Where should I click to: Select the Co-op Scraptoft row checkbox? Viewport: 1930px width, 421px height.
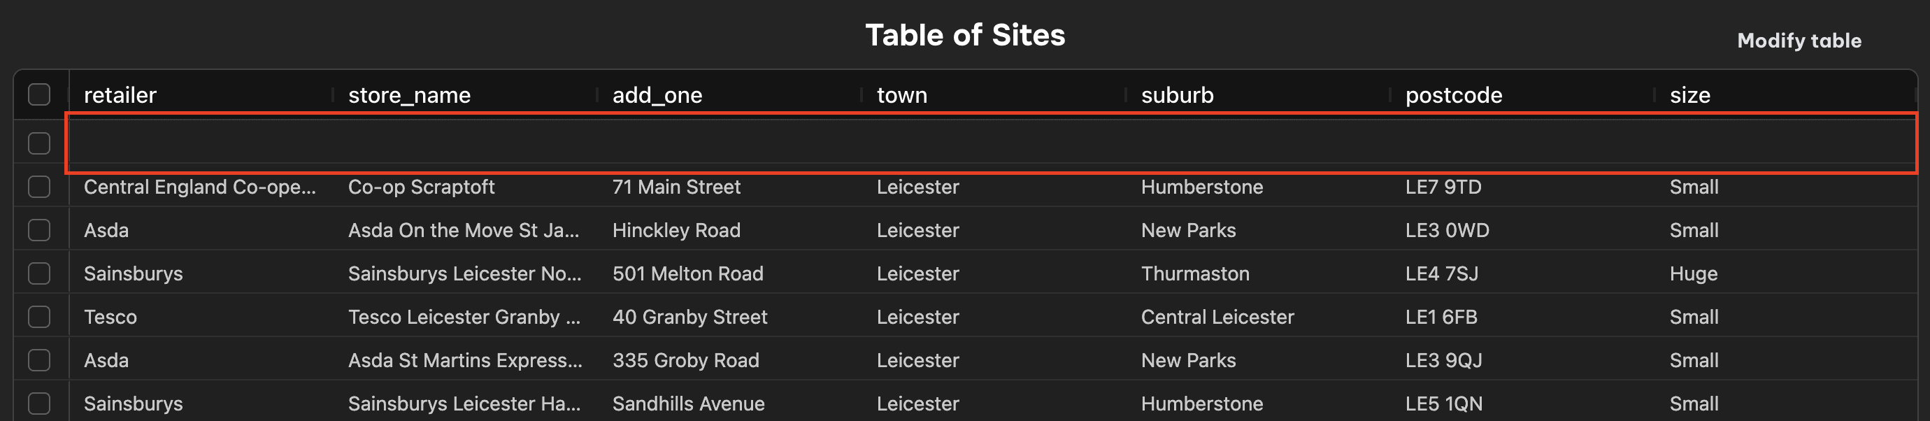pyautogui.click(x=39, y=187)
